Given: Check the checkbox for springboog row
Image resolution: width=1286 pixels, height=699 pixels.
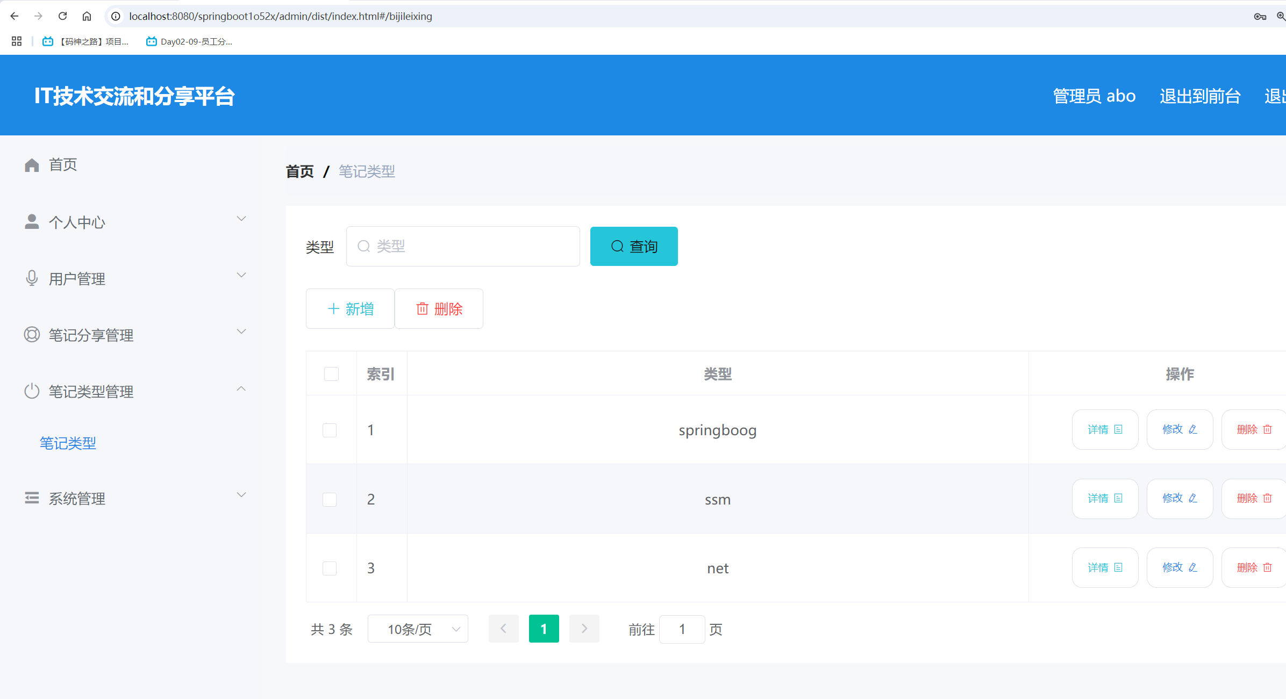Looking at the screenshot, I should (330, 430).
